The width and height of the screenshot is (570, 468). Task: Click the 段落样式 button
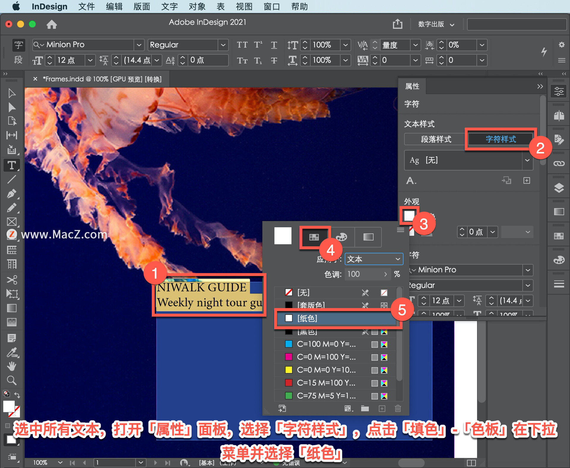(x=436, y=139)
